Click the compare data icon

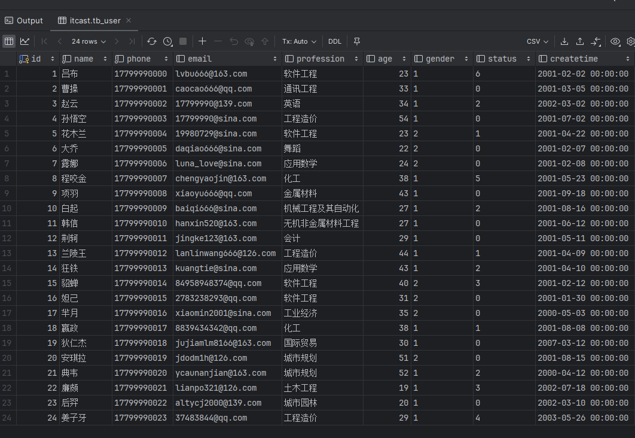[596, 41]
